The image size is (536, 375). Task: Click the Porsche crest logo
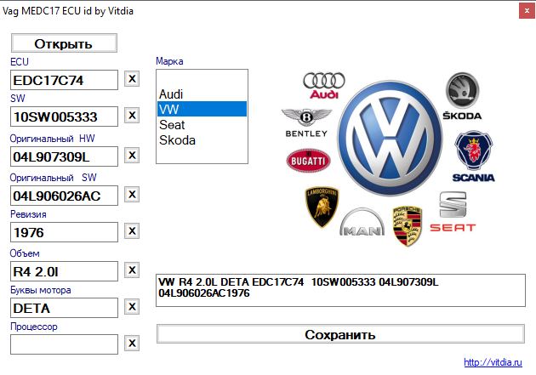(407, 225)
